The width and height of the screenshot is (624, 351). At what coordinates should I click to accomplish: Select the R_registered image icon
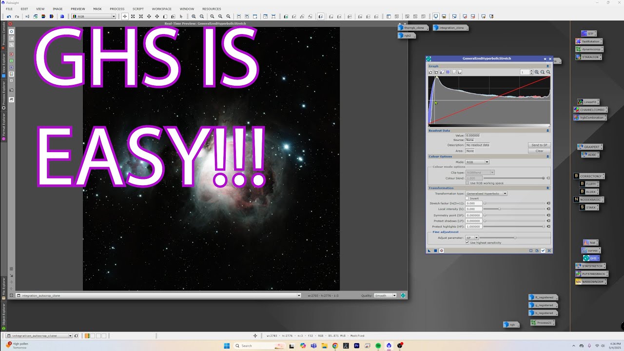(542, 297)
